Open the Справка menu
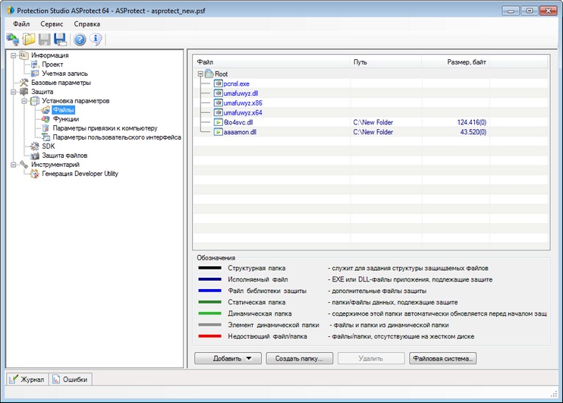563x403 pixels. tap(87, 24)
